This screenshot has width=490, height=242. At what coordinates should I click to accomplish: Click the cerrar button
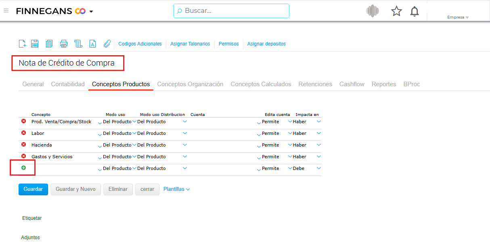(147, 189)
